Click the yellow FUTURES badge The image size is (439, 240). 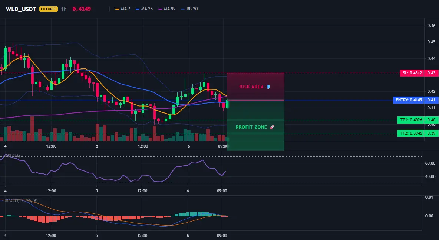49,9
